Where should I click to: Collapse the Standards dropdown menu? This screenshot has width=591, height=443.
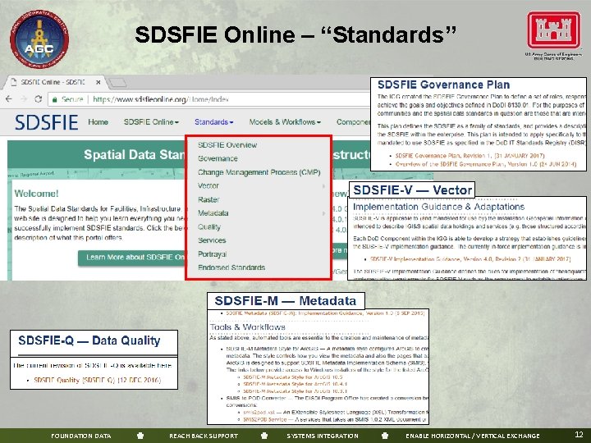coord(213,122)
